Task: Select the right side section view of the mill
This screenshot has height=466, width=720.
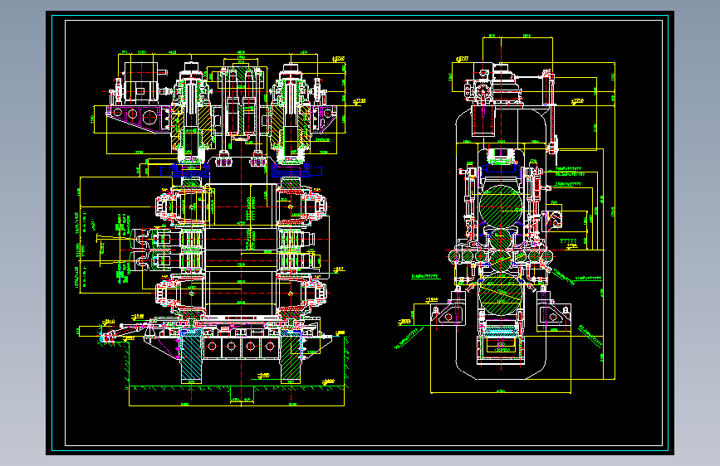Action: (507, 214)
